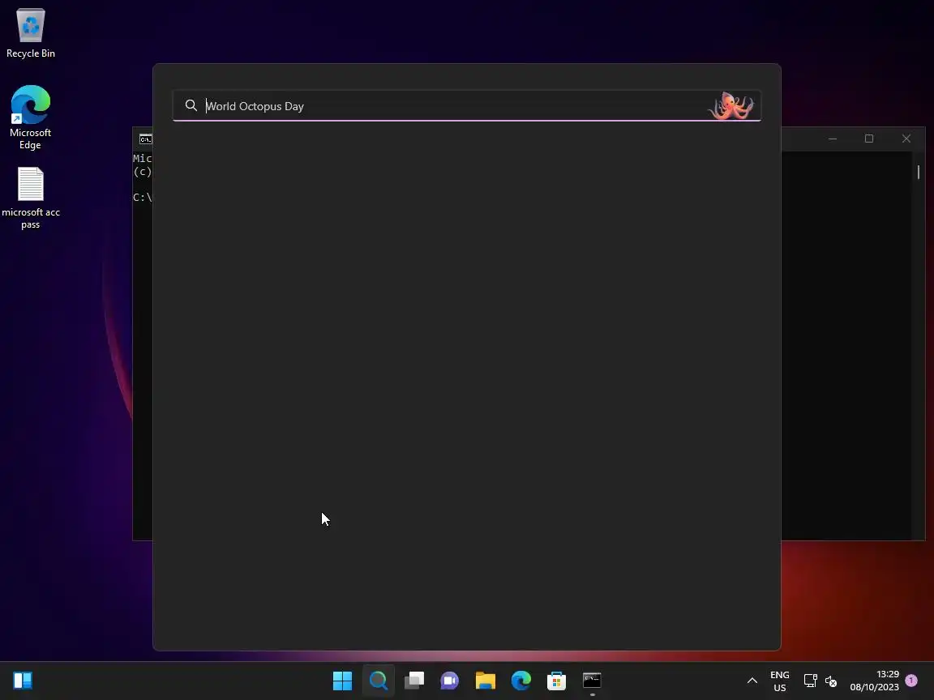The image size is (934, 700).
Task: Minimize the Command Prompt window
Action: [x=833, y=139]
